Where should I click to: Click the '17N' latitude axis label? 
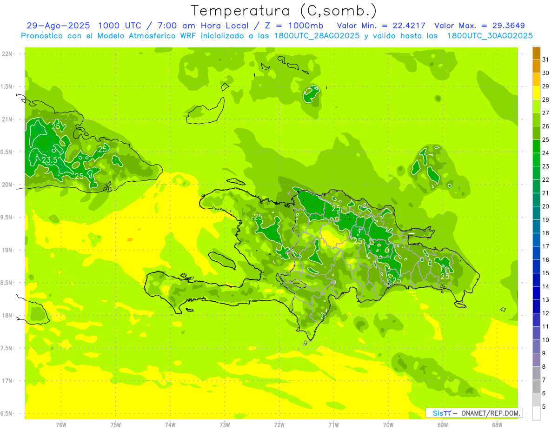click(x=7, y=381)
